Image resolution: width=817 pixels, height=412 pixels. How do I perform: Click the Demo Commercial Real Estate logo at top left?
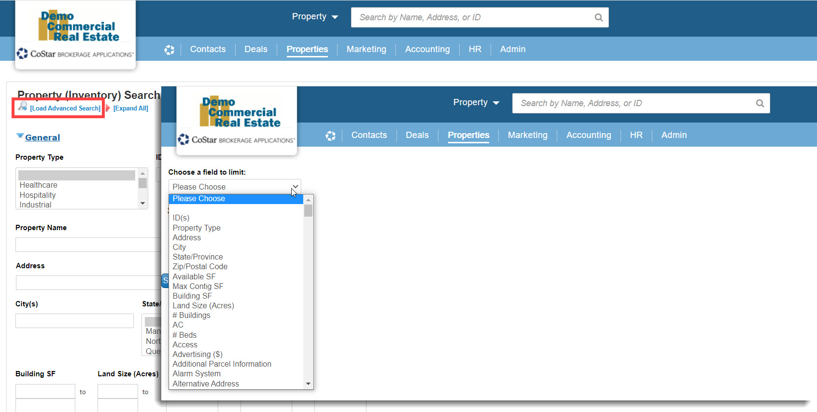[79, 27]
